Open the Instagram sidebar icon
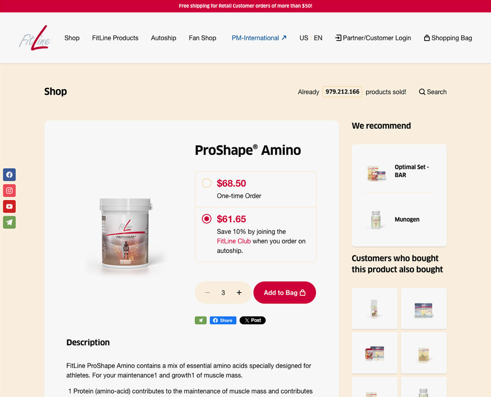This screenshot has width=491, height=397. tap(9, 190)
